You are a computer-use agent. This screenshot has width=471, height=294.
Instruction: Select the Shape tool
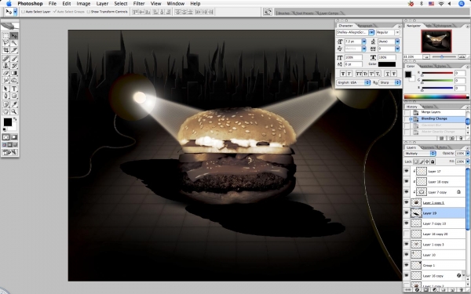pos(14,96)
